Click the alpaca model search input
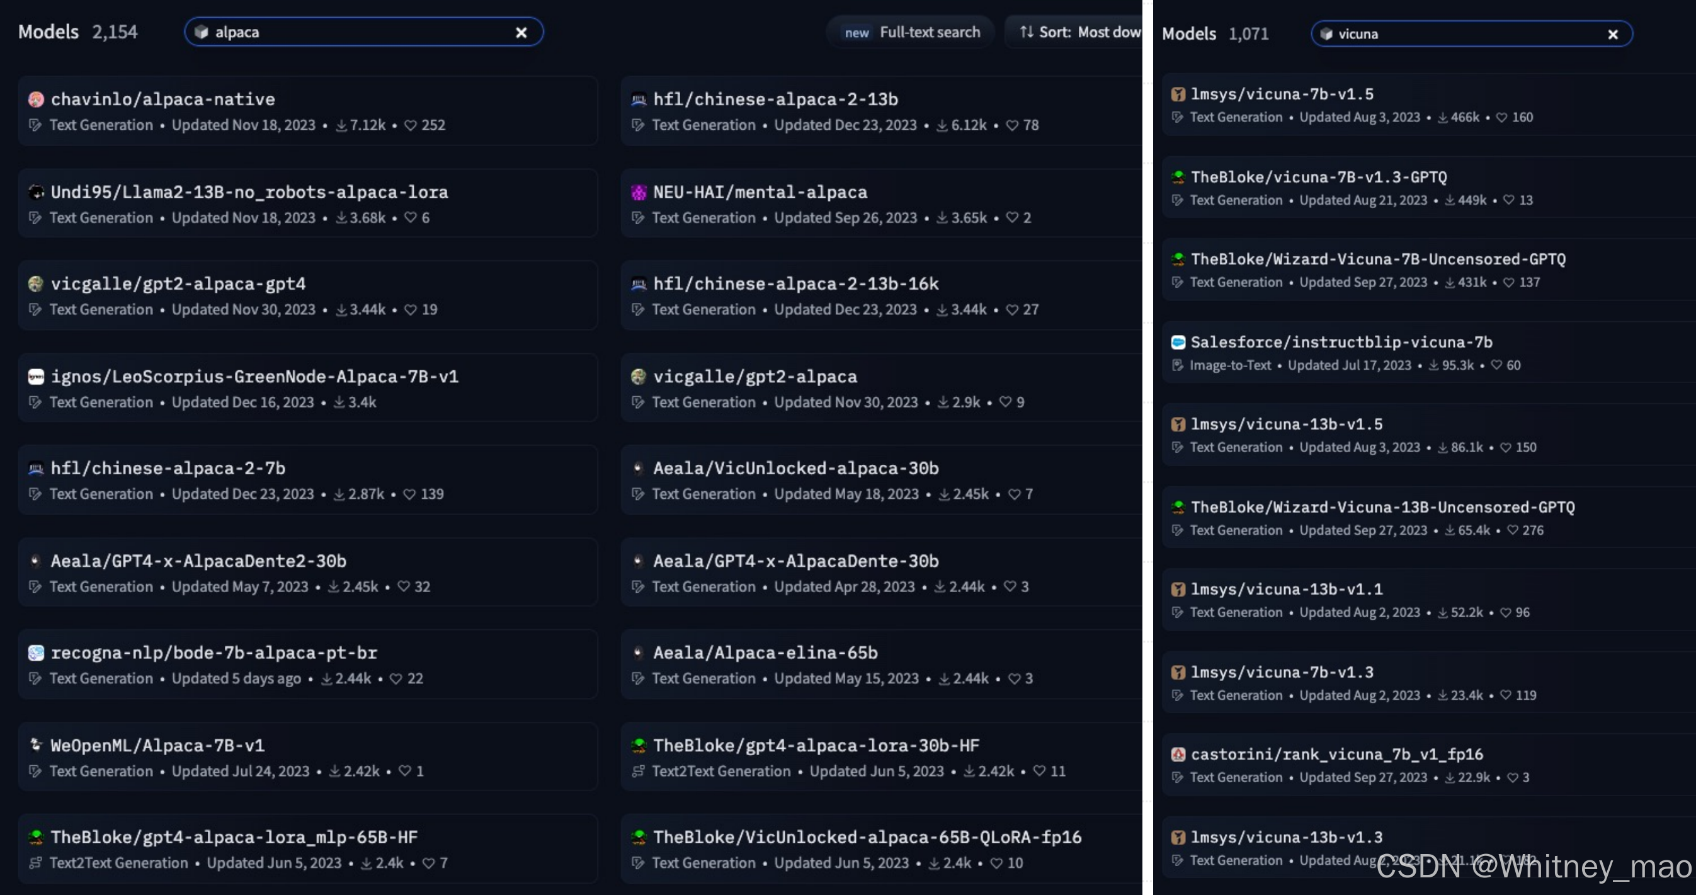Viewport: 1696px width, 895px height. (x=363, y=32)
